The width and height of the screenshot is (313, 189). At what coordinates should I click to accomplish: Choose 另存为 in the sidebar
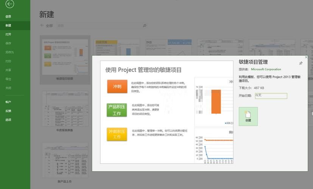point(9,52)
